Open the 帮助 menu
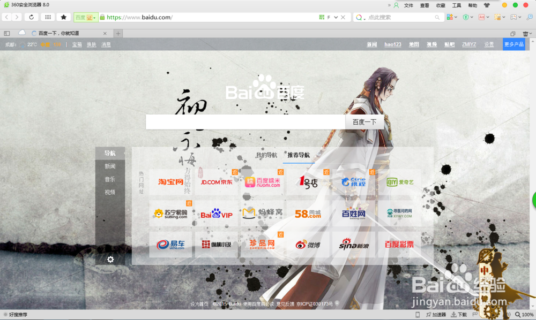Image resolution: width=536 pixels, height=320 pixels. point(472,5)
